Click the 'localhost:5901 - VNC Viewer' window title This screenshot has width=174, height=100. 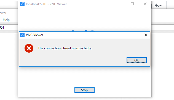[46, 4]
